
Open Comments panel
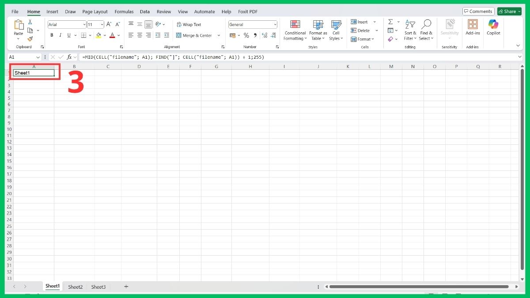coord(478,11)
